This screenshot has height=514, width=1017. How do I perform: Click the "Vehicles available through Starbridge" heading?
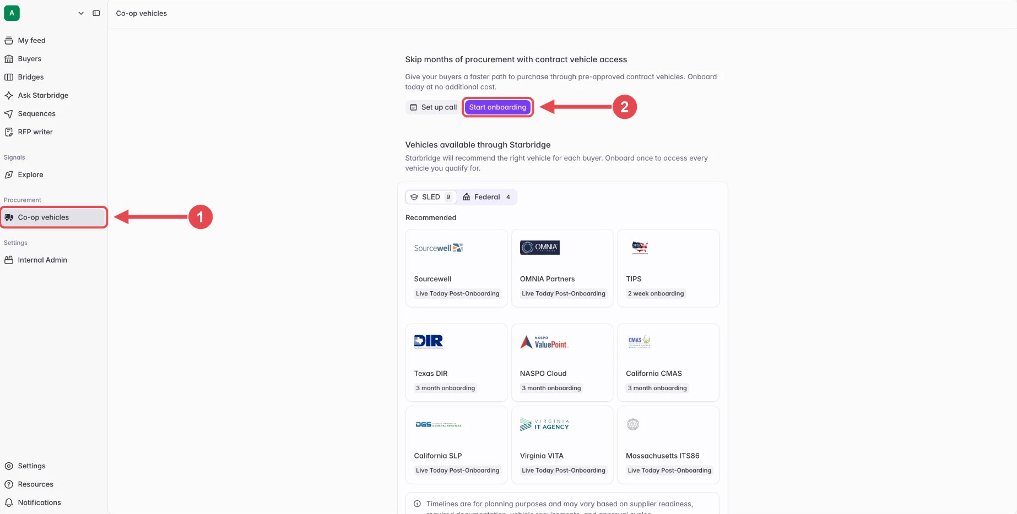478,145
